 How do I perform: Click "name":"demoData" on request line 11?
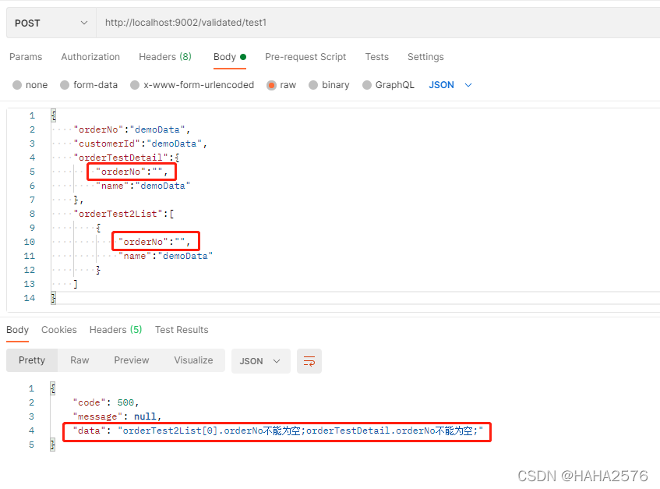click(166, 256)
